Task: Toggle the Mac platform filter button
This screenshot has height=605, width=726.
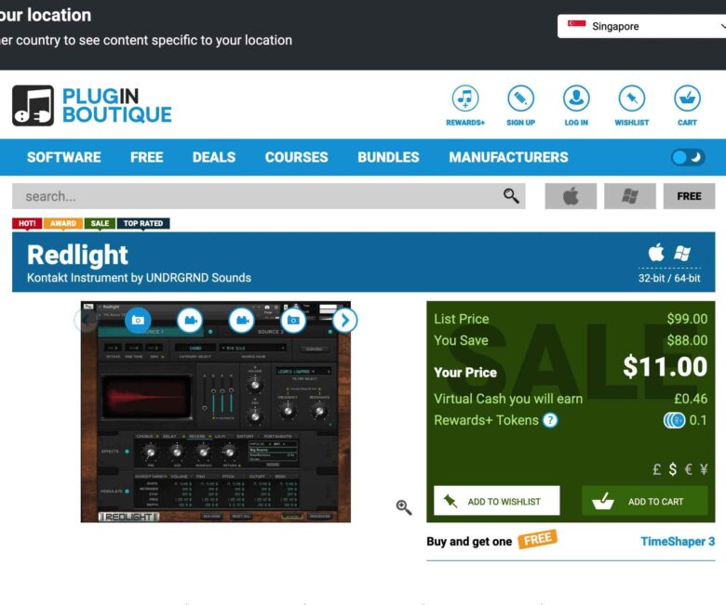Action: (571, 196)
